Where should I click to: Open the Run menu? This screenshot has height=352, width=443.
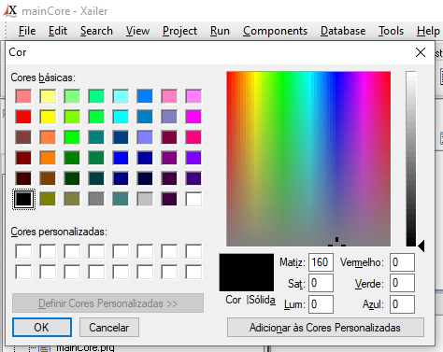click(x=220, y=31)
